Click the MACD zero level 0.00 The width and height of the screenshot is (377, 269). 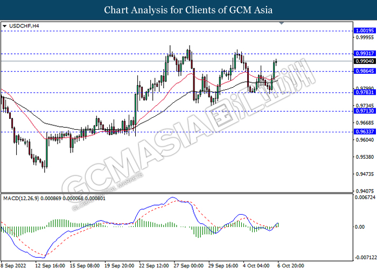(360, 227)
